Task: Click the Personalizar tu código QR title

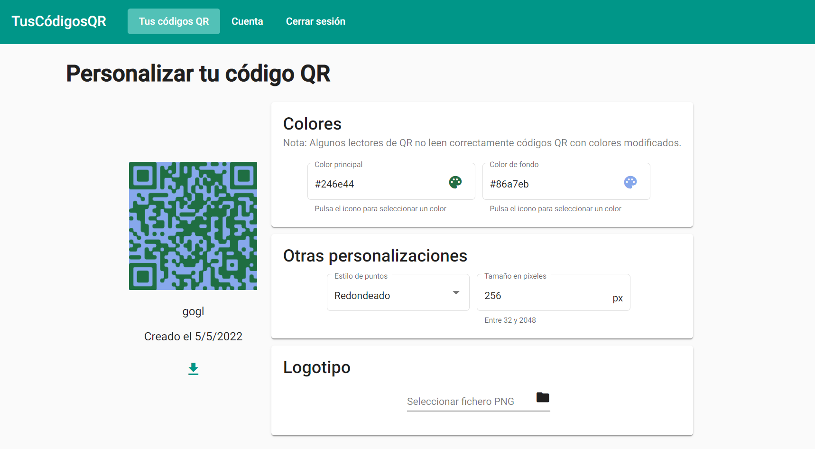Action: [x=198, y=74]
